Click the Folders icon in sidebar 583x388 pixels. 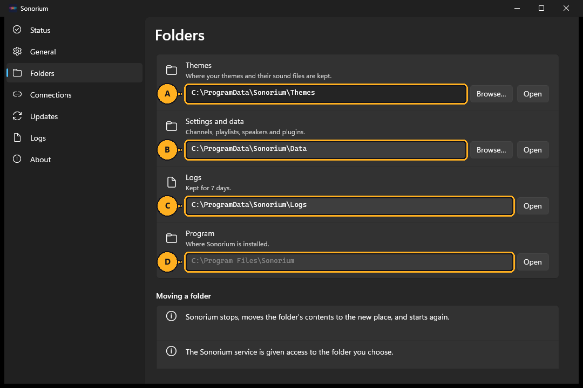(x=17, y=73)
